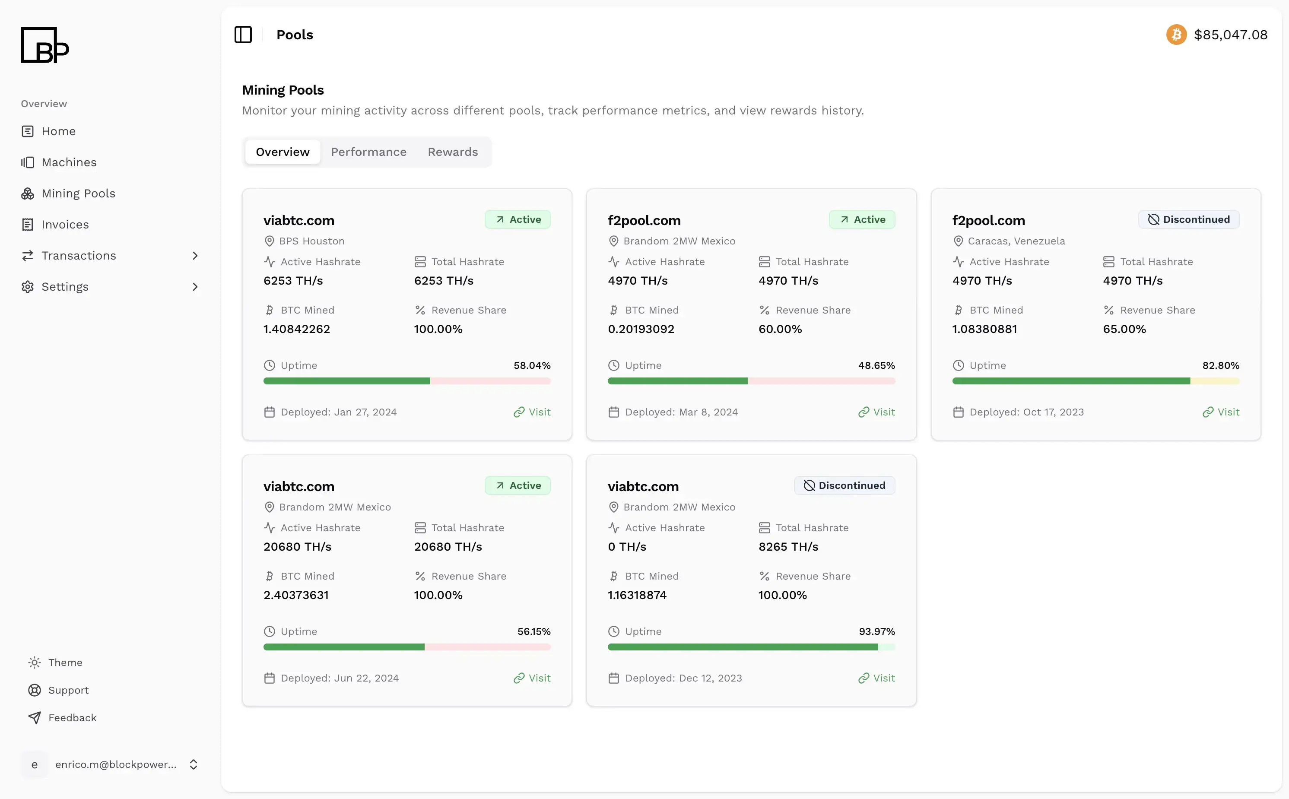Click the Theme sun icon
The image size is (1289, 799).
[35, 663]
